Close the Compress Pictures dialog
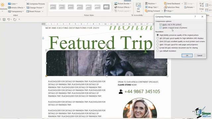The width and height of the screenshot is (212, 119). 202,17
